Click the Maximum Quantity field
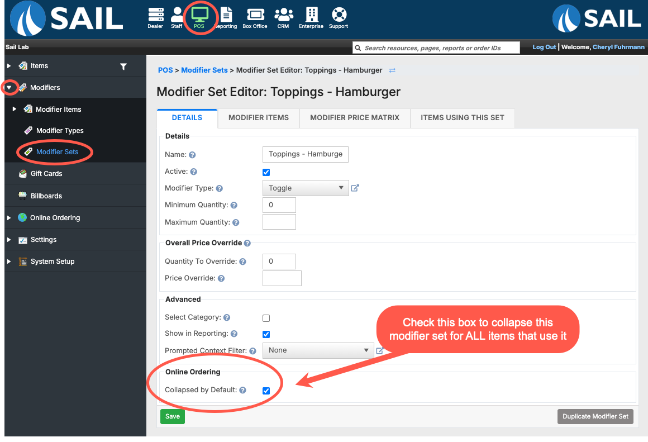648x442 pixels. point(279,222)
